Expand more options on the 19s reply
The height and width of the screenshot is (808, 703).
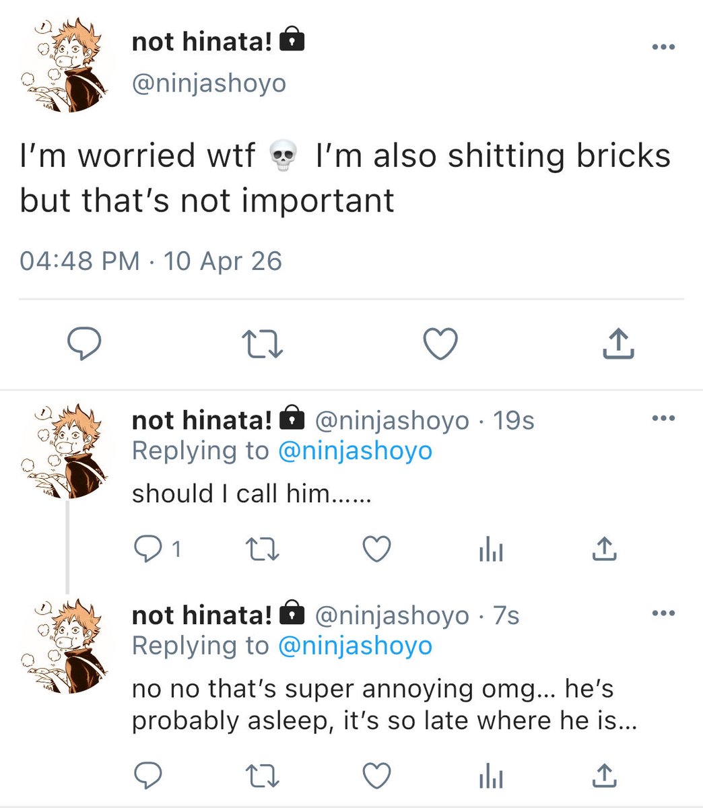point(664,418)
